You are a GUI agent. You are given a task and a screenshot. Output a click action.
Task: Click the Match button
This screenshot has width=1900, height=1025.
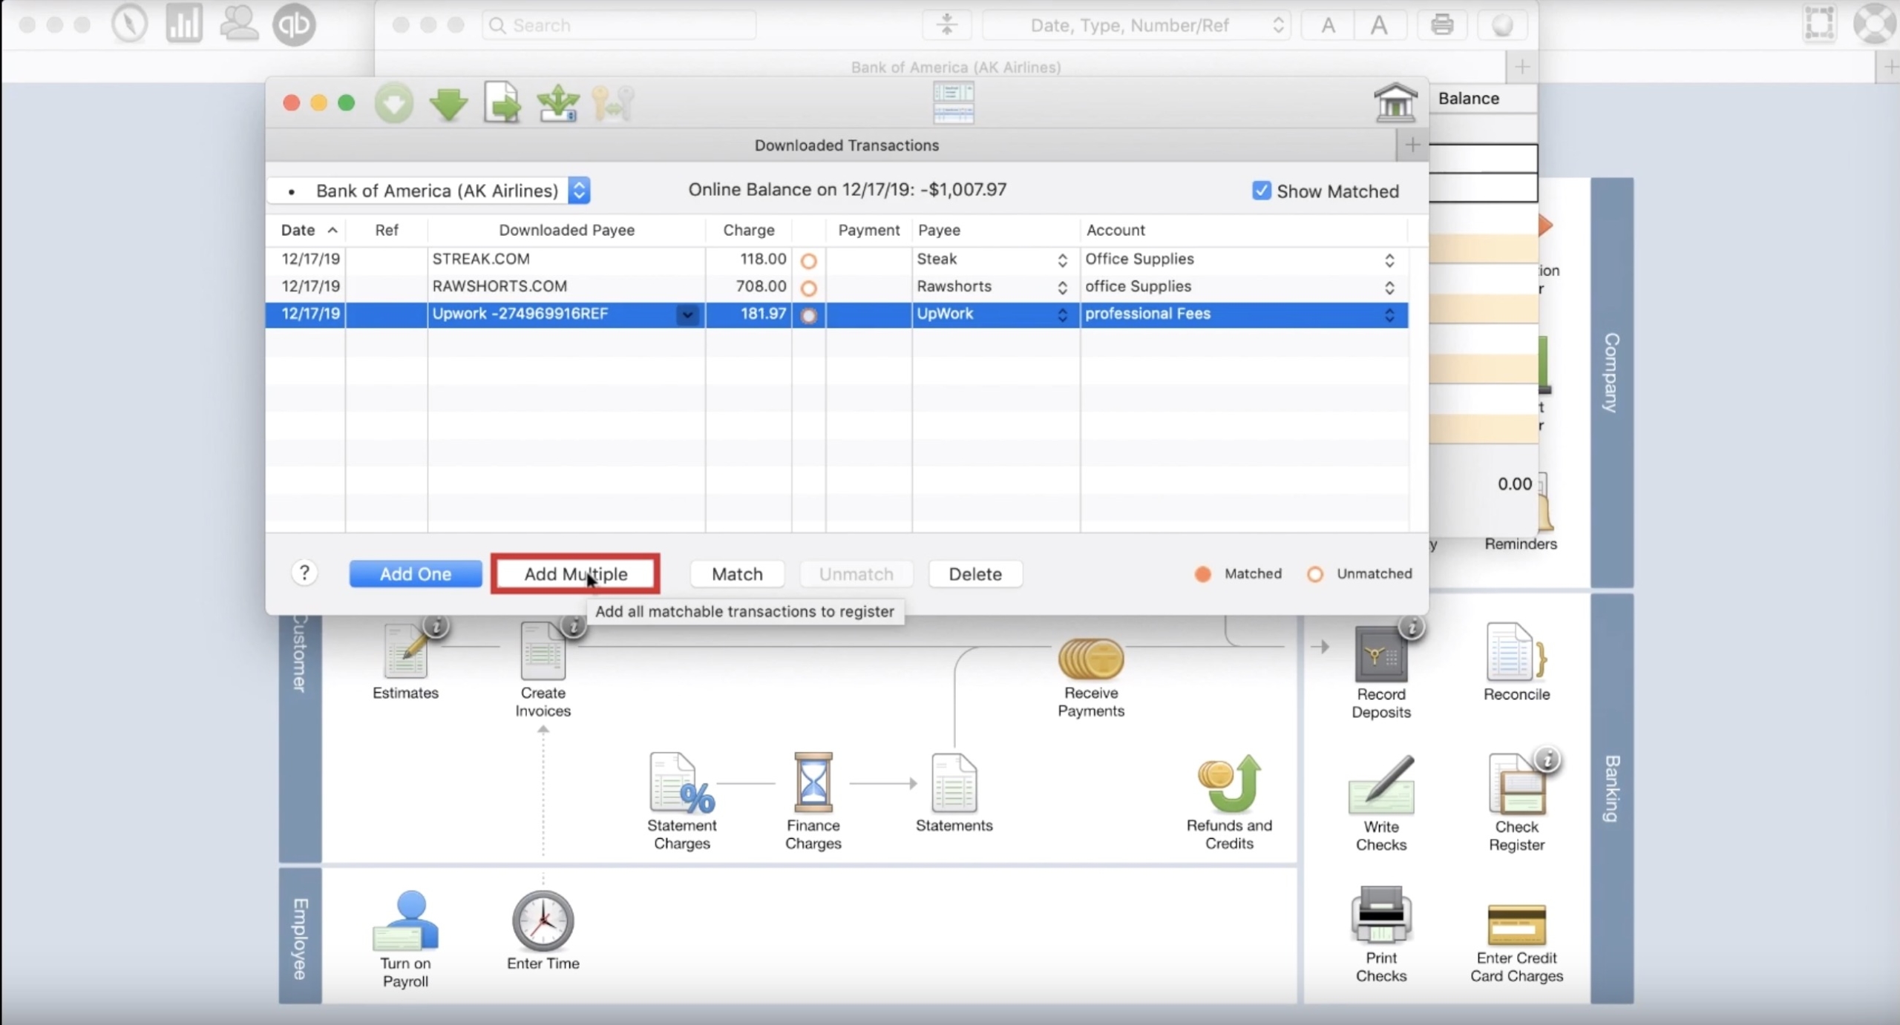tap(737, 574)
